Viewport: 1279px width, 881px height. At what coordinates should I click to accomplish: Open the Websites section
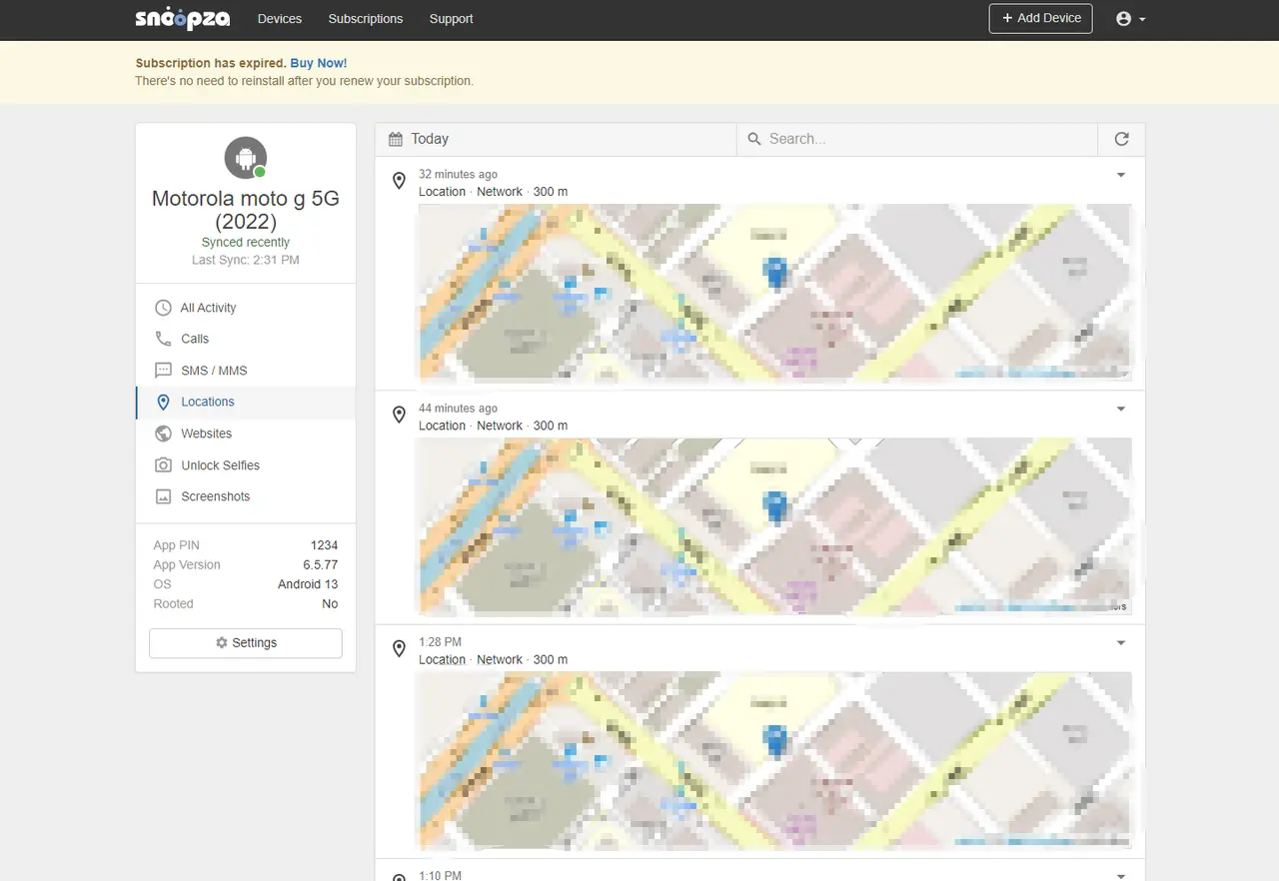pyautogui.click(x=246, y=434)
